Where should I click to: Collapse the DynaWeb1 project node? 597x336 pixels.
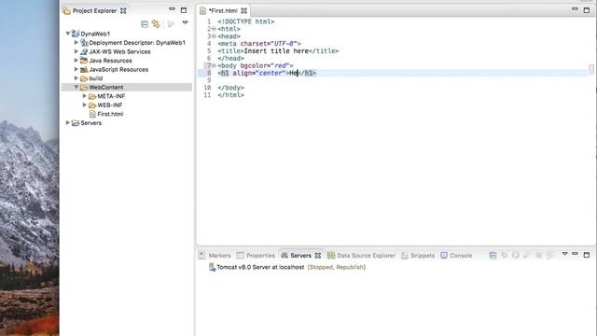(68, 34)
